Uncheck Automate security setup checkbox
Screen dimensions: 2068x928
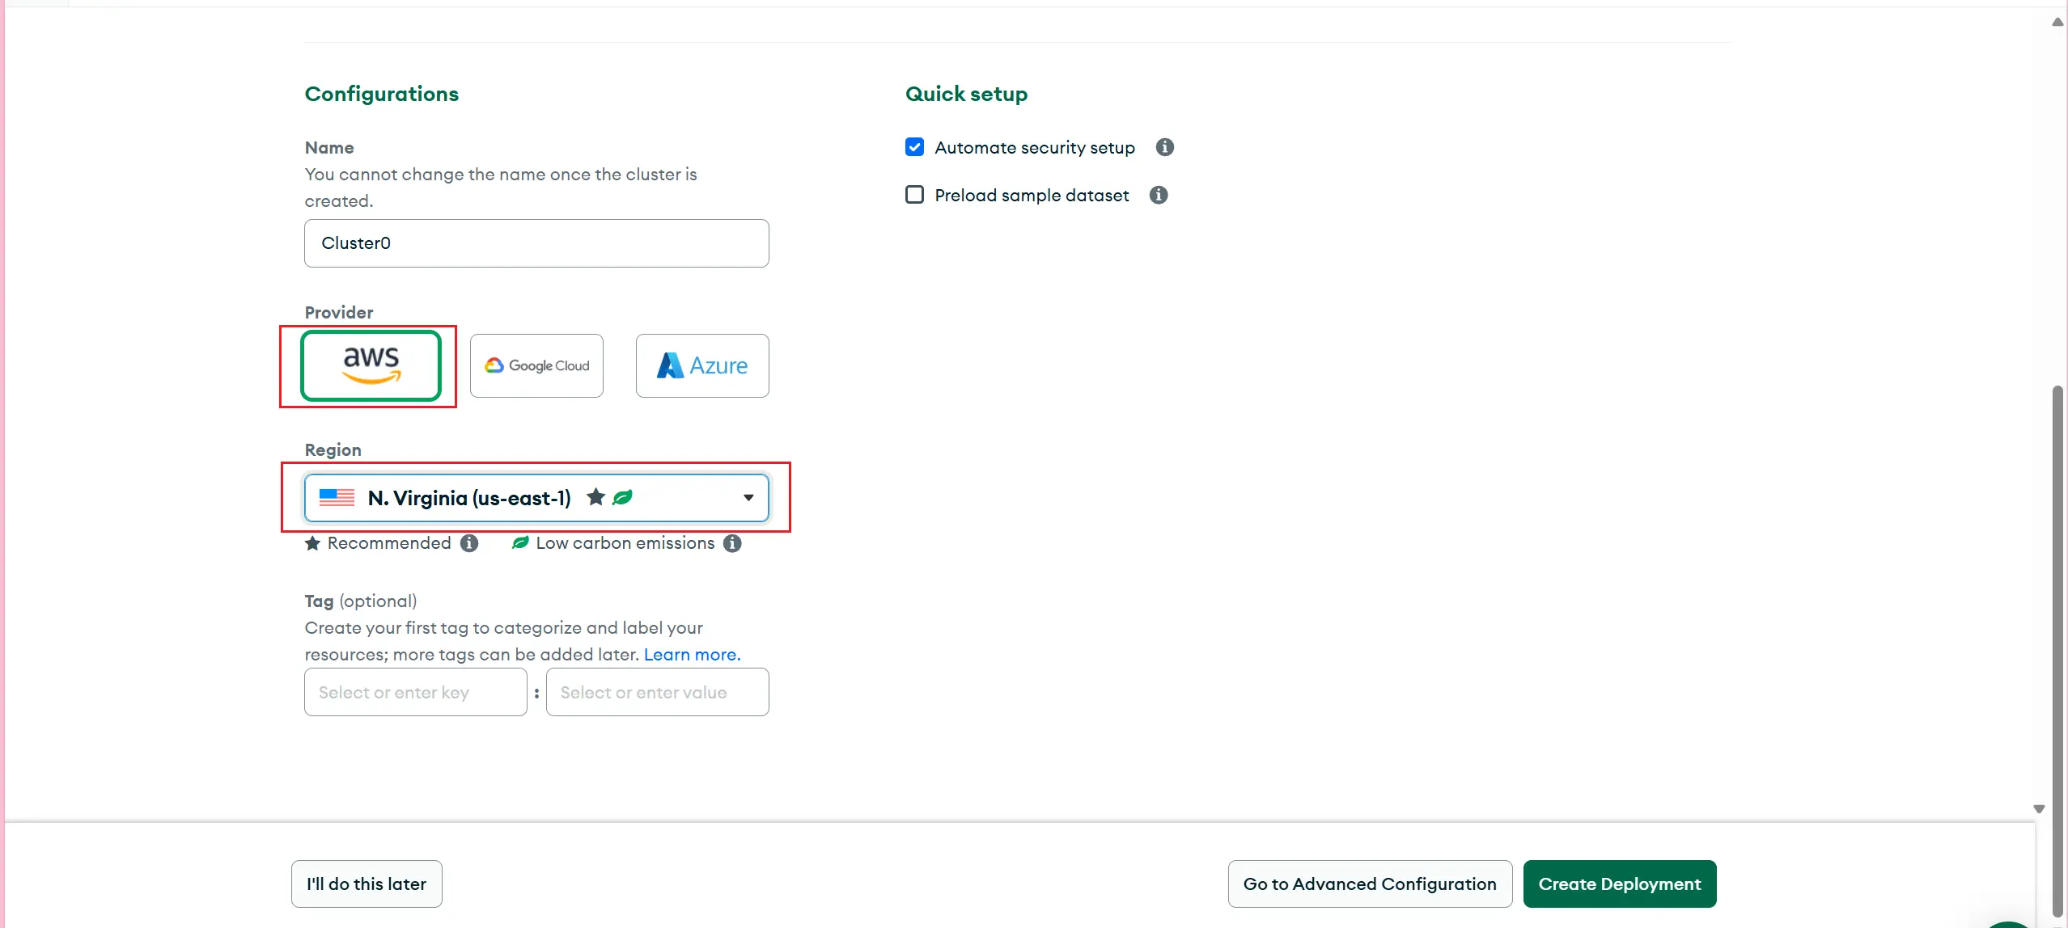914,147
